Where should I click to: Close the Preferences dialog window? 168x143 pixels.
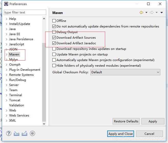tap(160, 4)
